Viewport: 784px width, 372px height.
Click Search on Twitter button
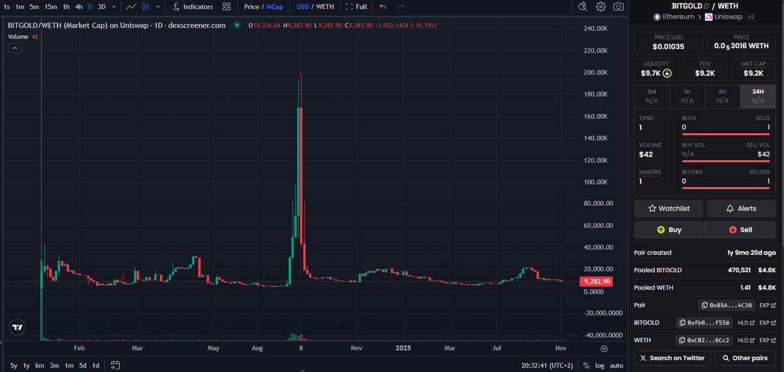672,358
